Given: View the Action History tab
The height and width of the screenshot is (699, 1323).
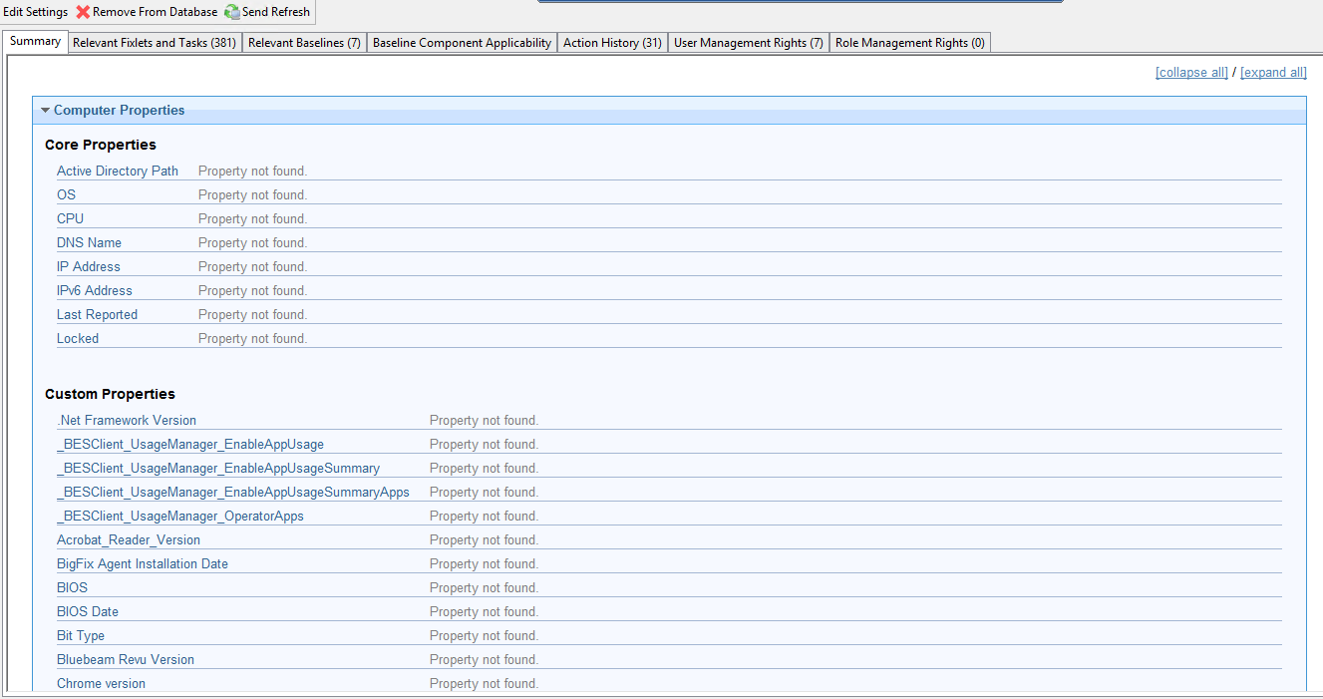Looking at the screenshot, I should click(612, 43).
